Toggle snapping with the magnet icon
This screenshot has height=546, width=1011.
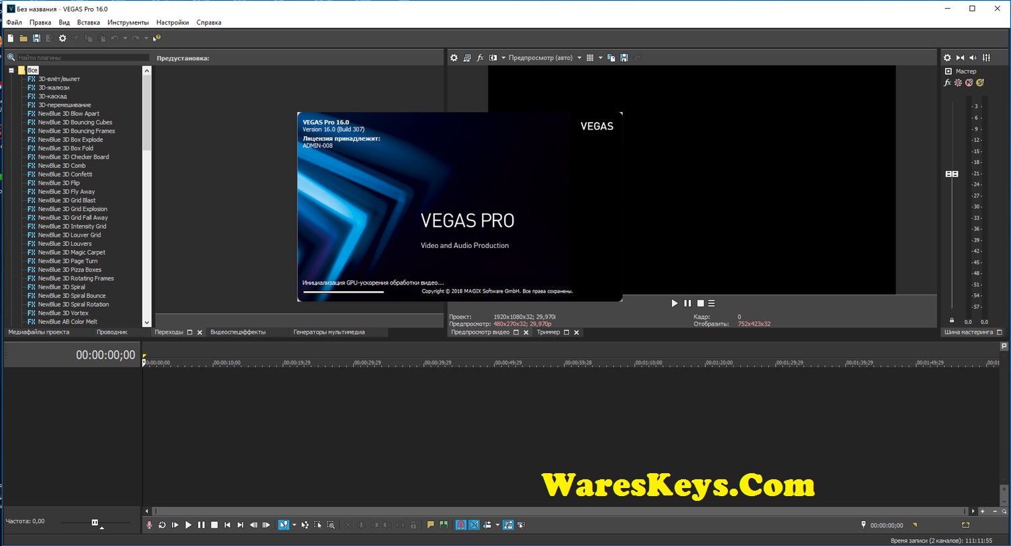point(461,524)
